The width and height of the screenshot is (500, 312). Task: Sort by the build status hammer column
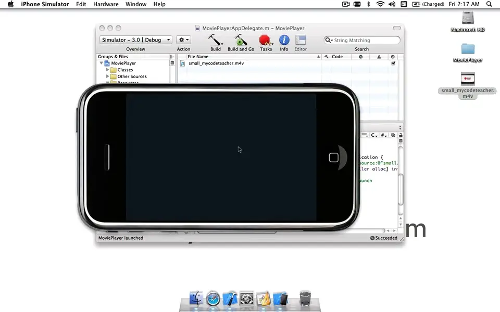coord(326,57)
